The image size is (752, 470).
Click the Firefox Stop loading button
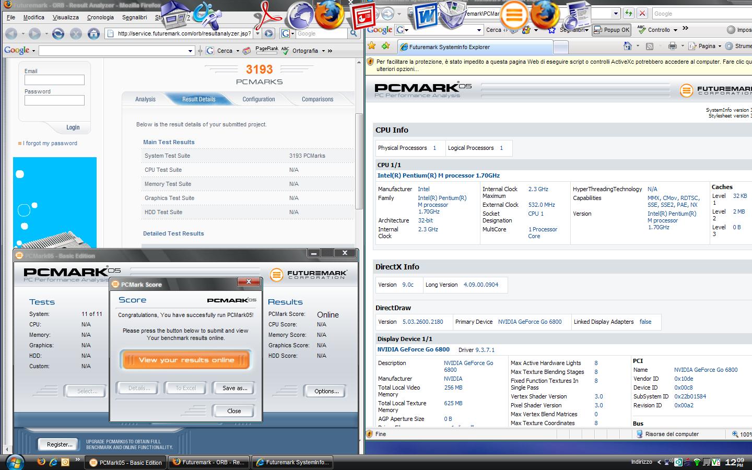76,34
